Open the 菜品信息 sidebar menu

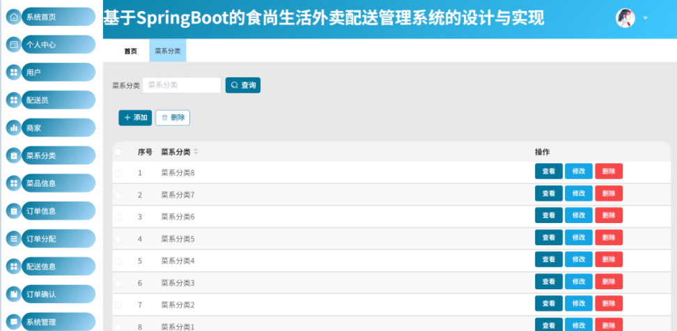point(59,183)
